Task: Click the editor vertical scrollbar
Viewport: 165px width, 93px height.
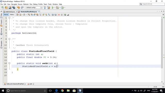Action: [x=162, y=43]
